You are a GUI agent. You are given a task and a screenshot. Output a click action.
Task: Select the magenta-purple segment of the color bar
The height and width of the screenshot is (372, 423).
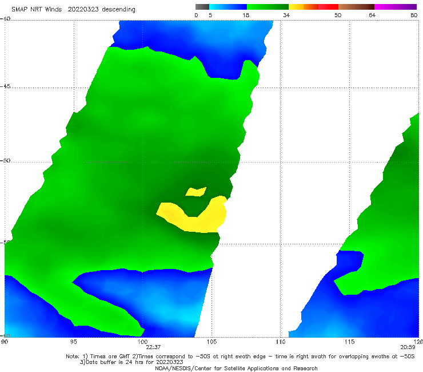(x=396, y=7)
